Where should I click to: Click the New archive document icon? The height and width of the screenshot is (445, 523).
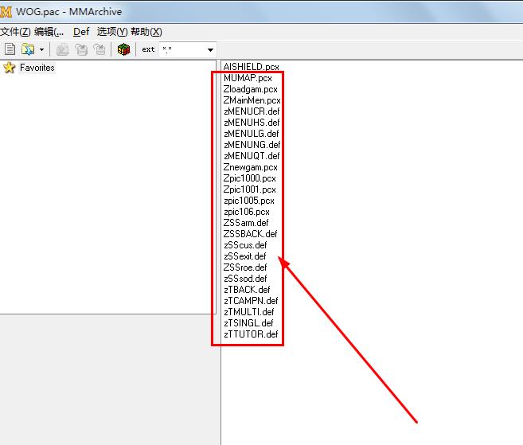[10, 49]
